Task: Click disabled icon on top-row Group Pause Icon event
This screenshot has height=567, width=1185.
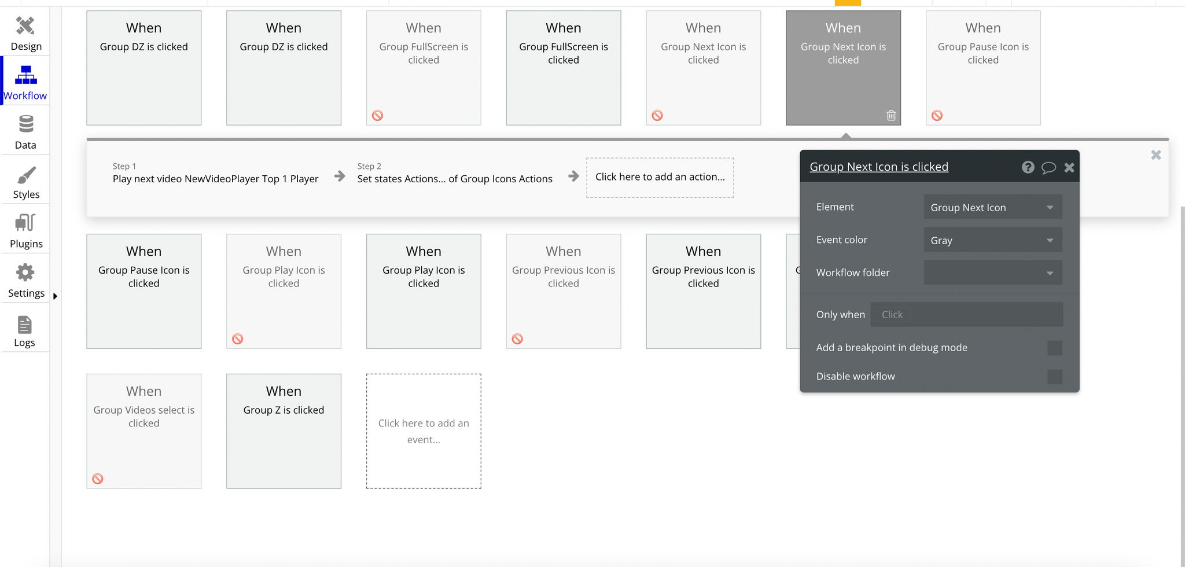Action: pyautogui.click(x=937, y=115)
